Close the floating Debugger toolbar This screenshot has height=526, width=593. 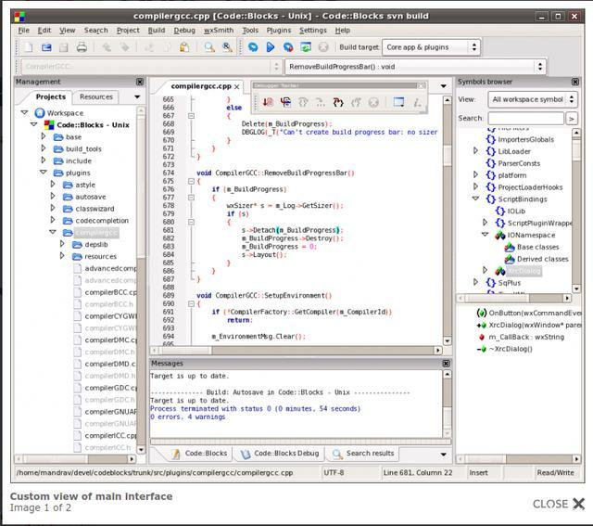tap(422, 86)
